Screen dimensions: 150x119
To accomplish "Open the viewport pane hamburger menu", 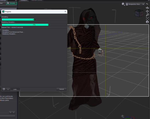I will pyautogui.click(x=148, y=0).
